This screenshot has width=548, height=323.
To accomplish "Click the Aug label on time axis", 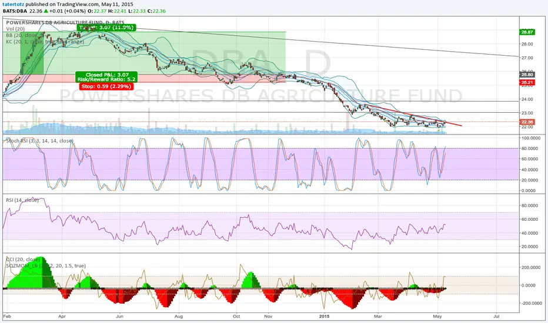I will (x=179, y=317).
